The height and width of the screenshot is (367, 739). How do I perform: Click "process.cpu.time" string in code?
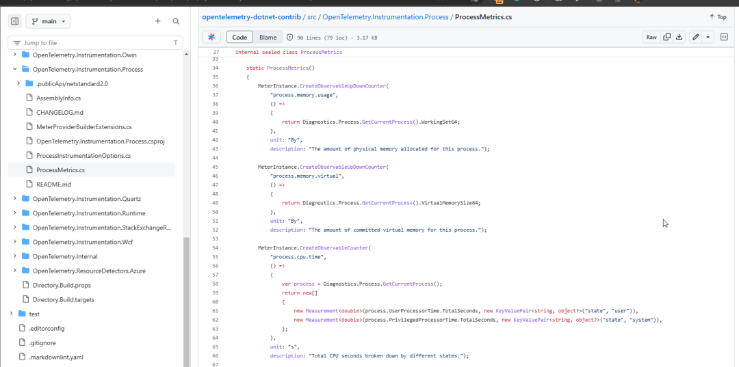pos(298,258)
